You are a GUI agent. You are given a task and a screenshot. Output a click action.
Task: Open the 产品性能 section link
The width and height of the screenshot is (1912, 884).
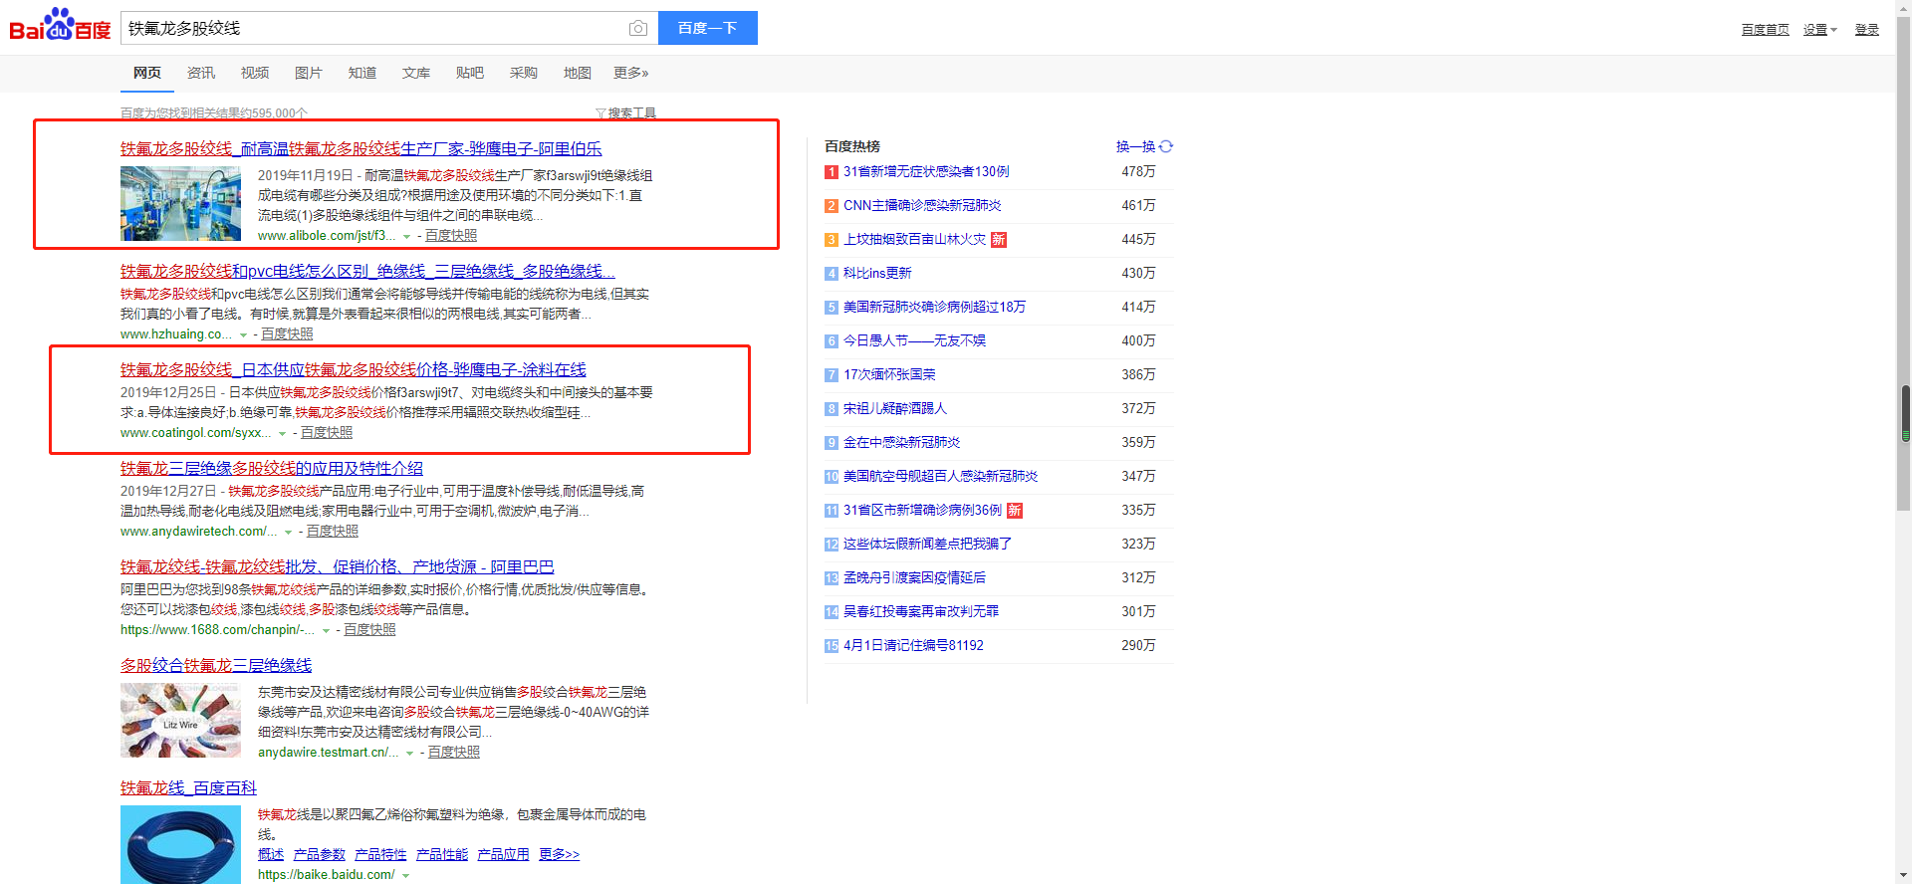tap(442, 855)
